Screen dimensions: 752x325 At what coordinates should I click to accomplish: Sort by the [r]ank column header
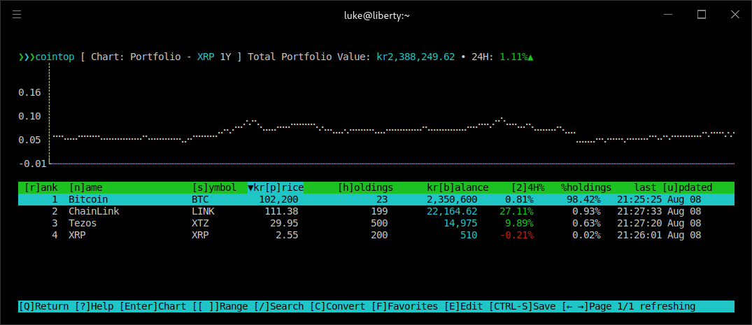tap(41, 187)
